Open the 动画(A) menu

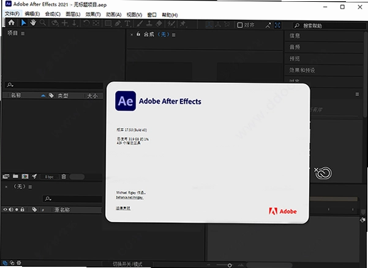coord(114,15)
